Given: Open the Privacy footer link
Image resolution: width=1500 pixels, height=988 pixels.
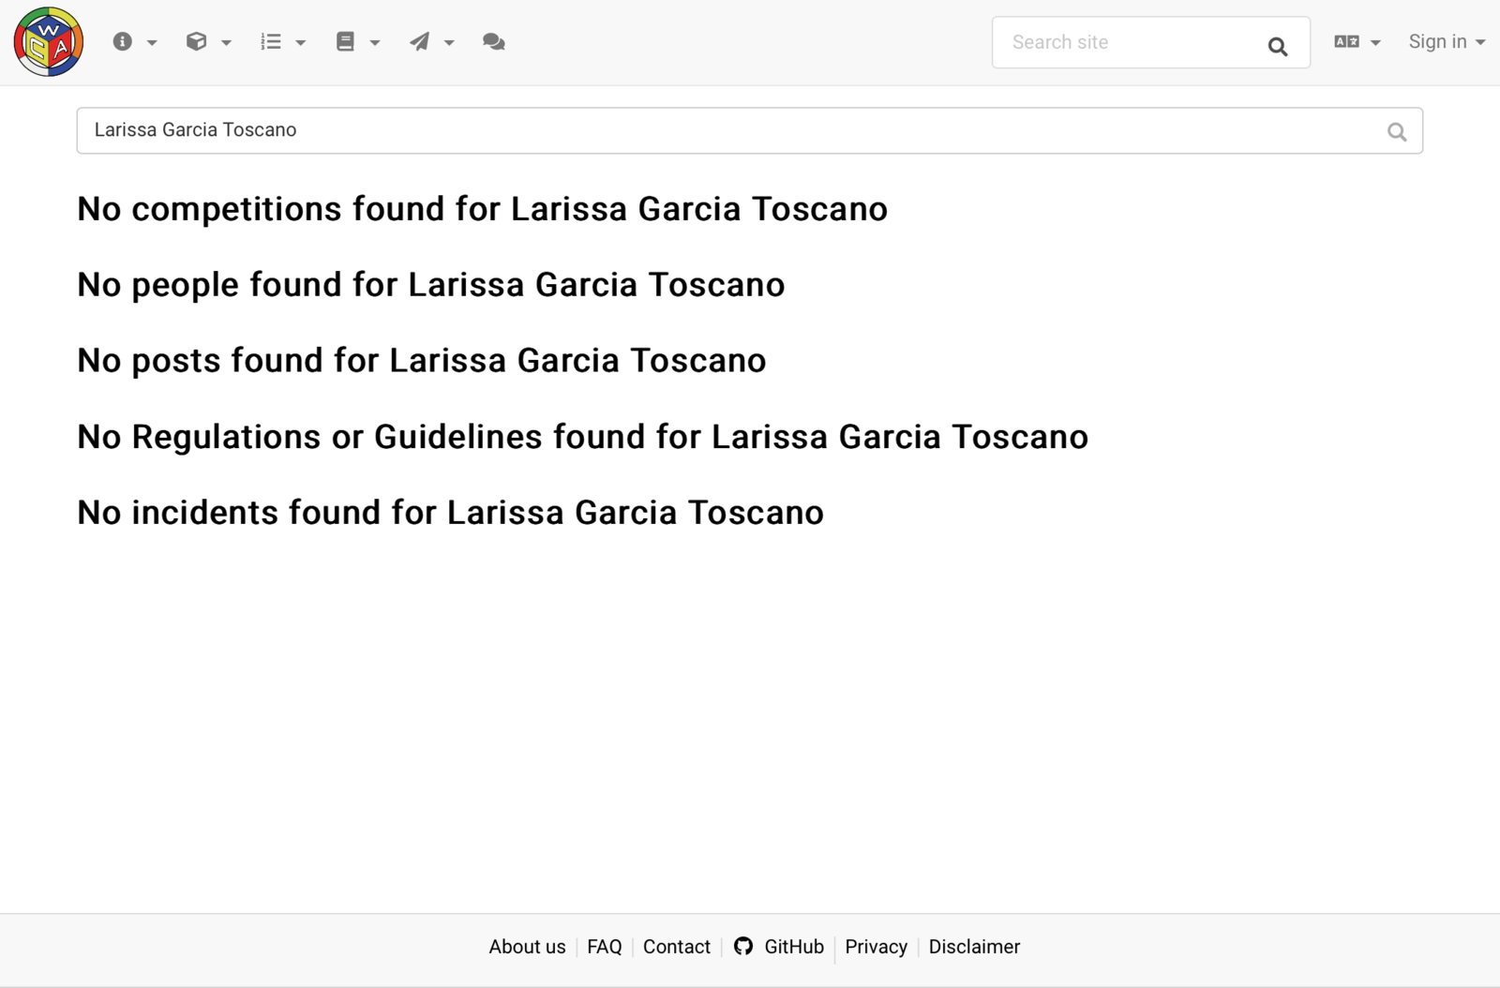Looking at the screenshot, I should click(877, 947).
